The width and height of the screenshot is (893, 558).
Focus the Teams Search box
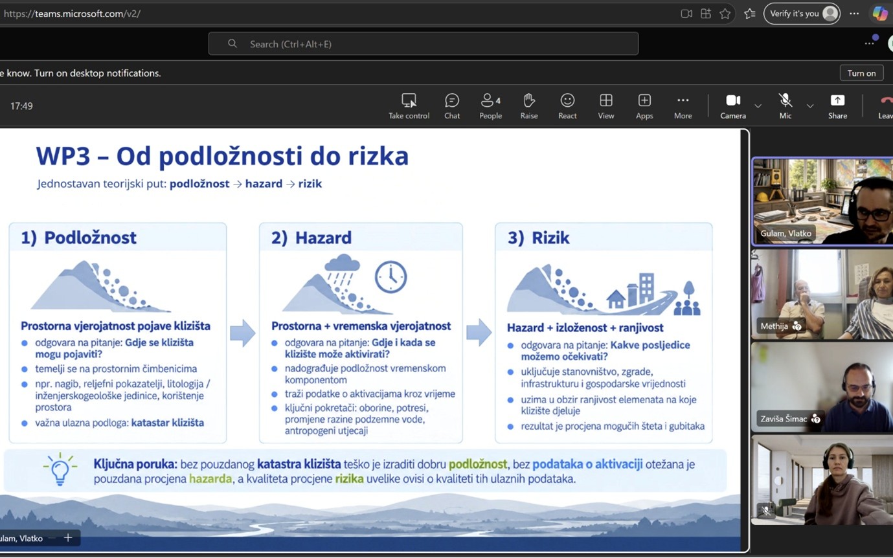pos(423,44)
